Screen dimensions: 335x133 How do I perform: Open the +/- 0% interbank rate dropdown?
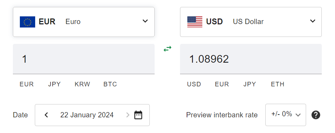point(286,115)
